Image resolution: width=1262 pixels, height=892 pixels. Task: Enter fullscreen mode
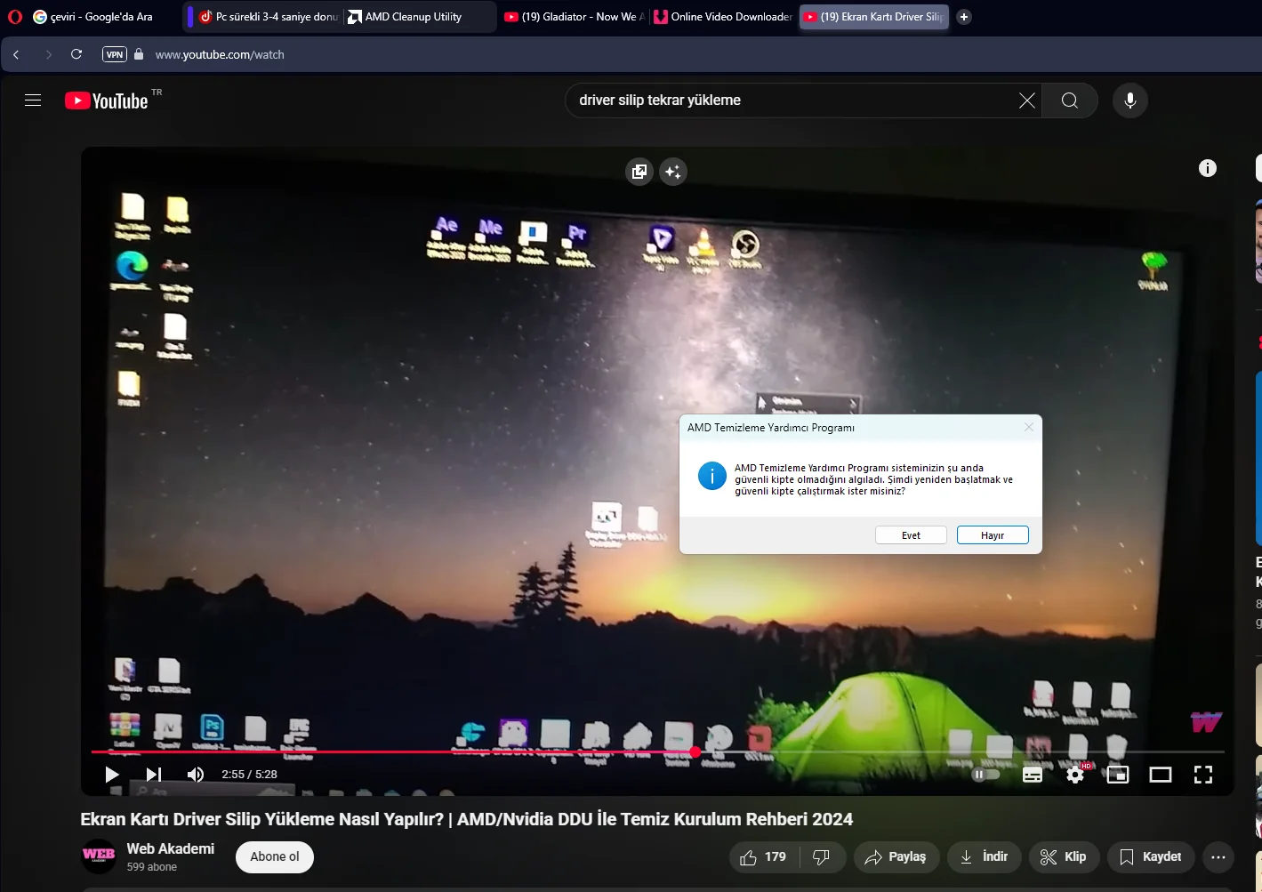pyautogui.click(x=1203, y=775)
